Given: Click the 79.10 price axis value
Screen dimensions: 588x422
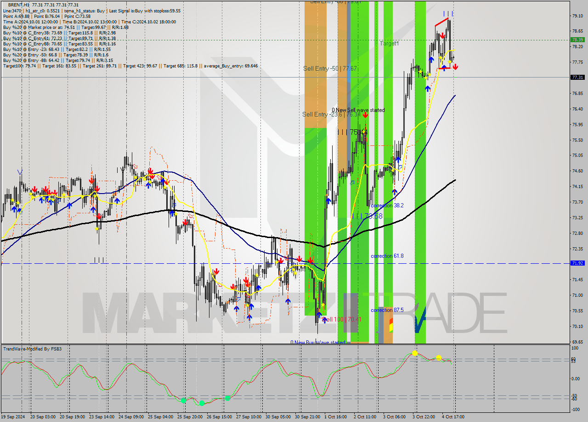Looking at the screenshot, I should pos(577,16).
